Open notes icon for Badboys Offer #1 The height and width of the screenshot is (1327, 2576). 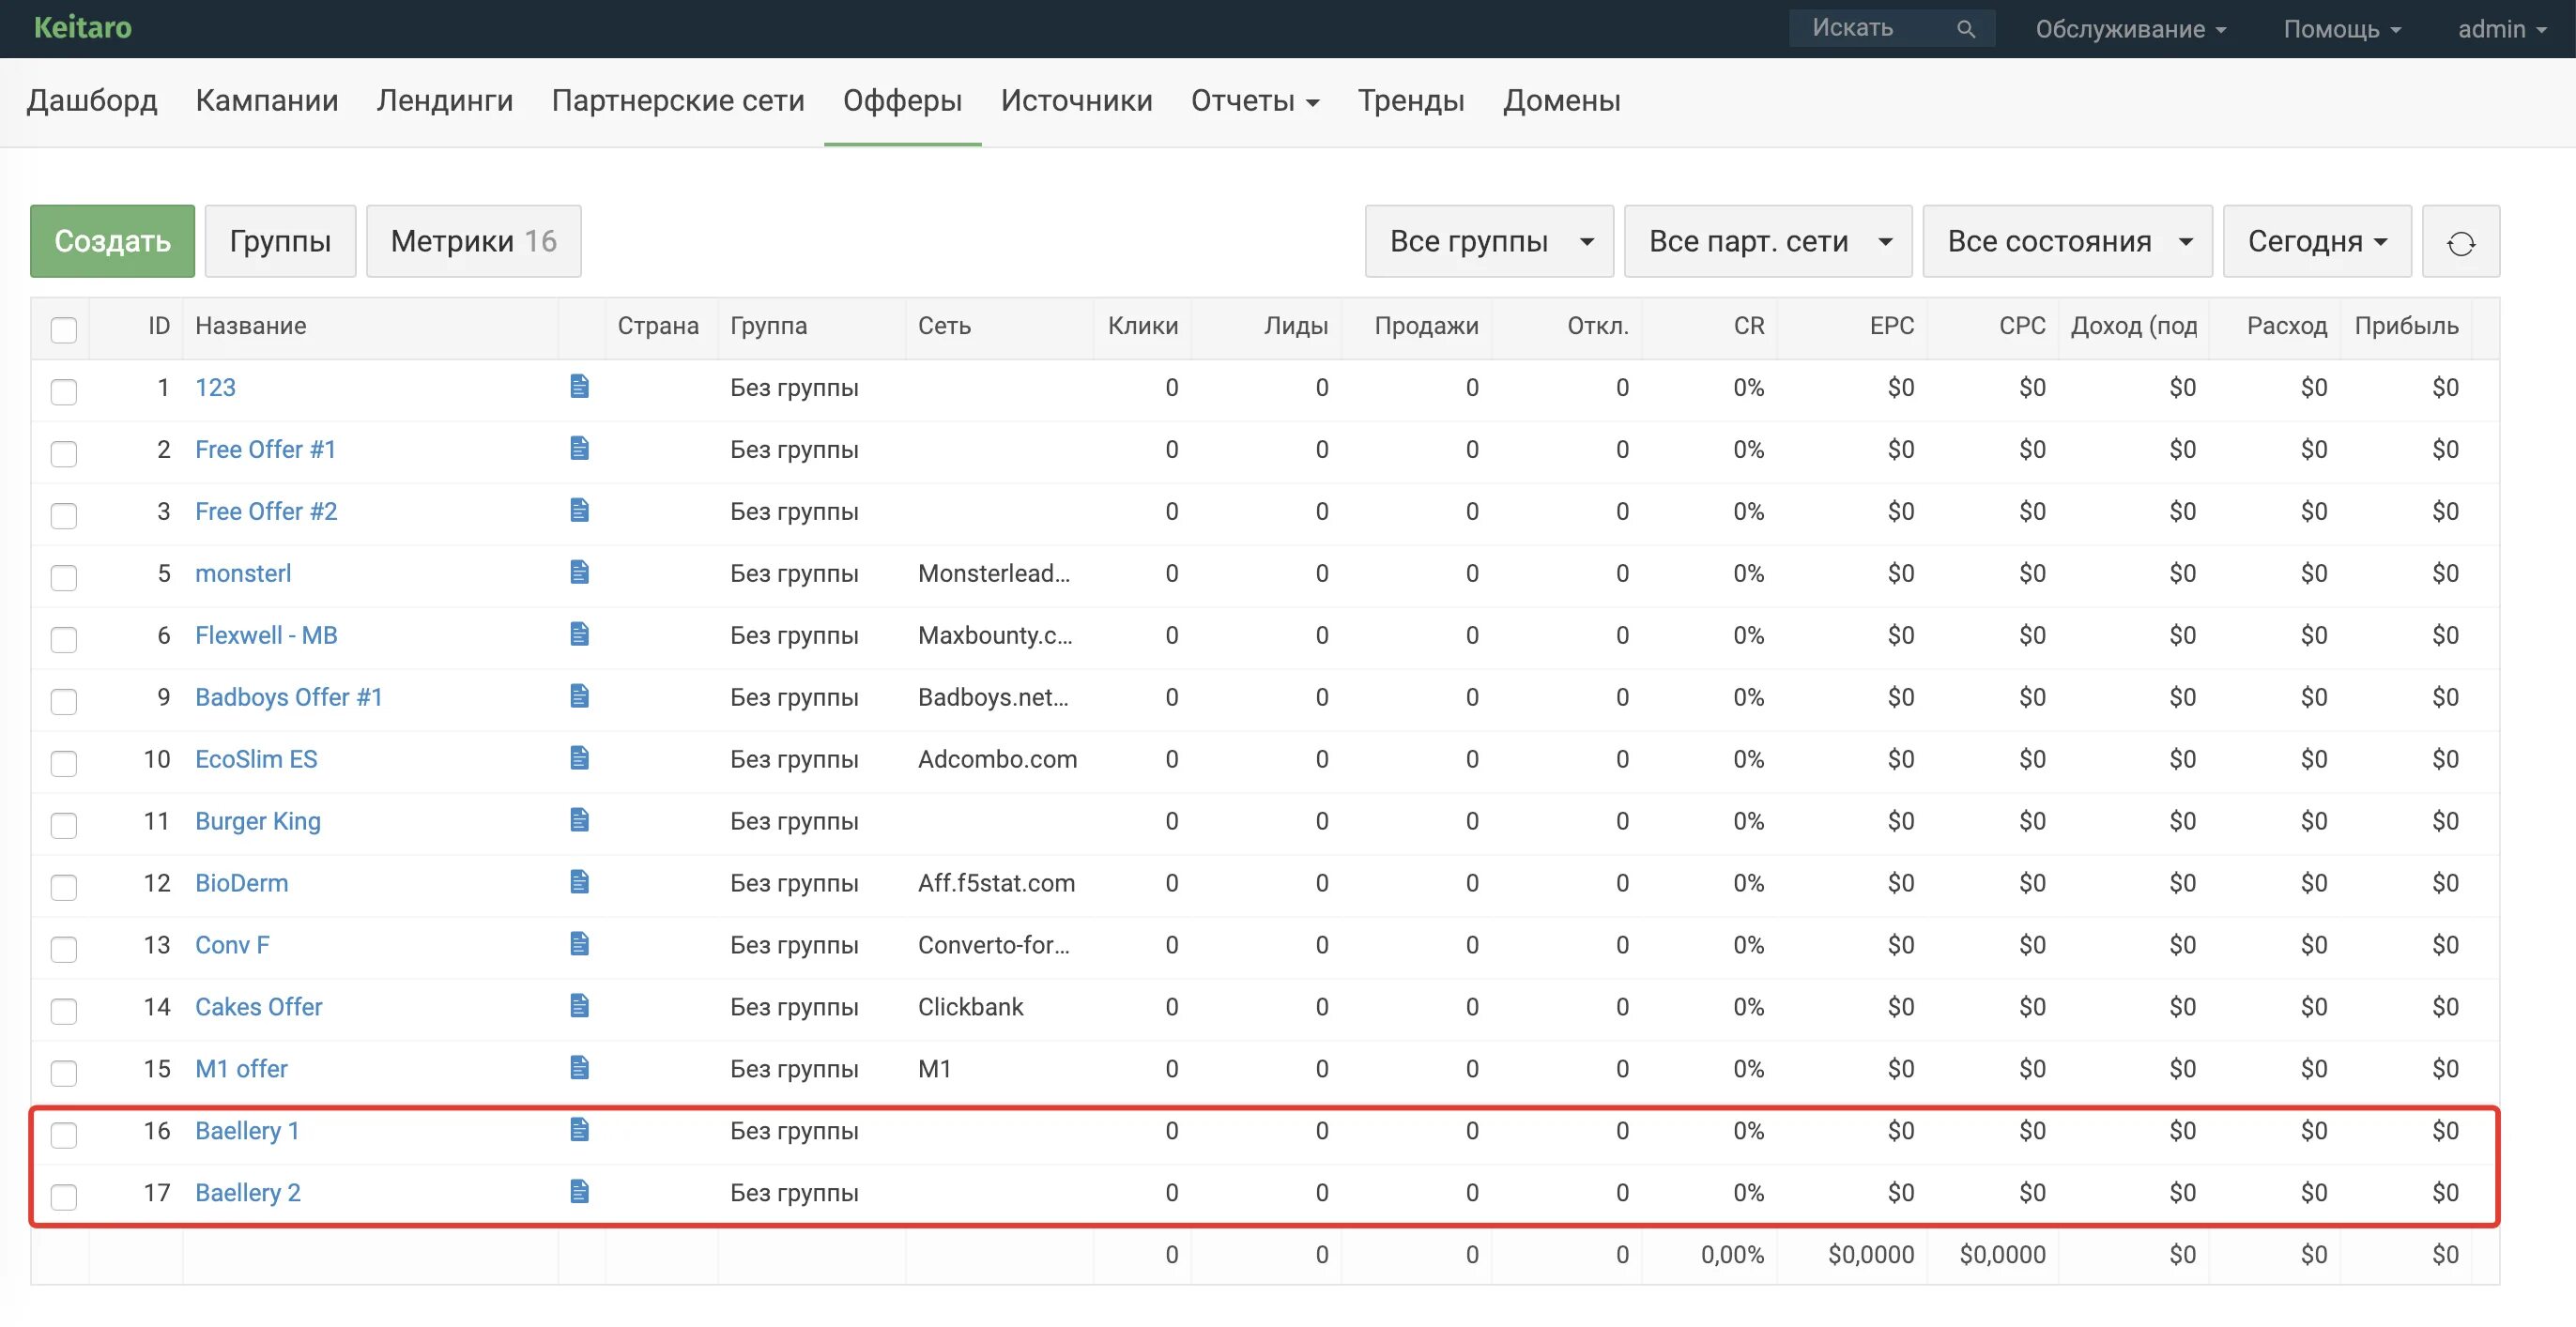pyautogui.click(x=579, y=697)
